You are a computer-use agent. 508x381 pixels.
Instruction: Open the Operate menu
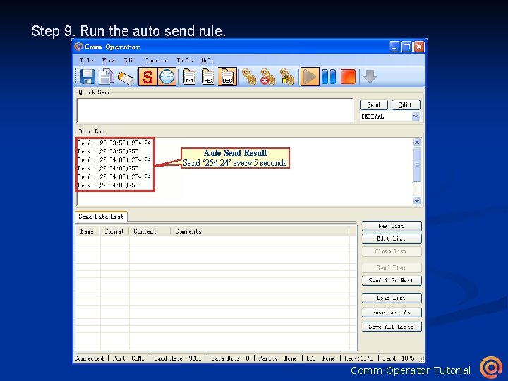coord(157,60)
